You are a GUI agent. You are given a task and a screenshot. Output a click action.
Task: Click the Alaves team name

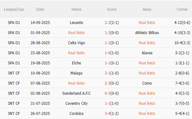click(x=147, y=53)
